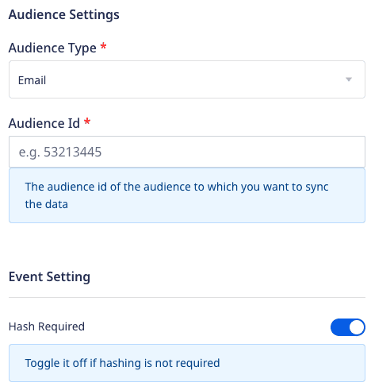371x390 pixels.
Task: Click the Hash Required label
Action: tap(47, 326)
